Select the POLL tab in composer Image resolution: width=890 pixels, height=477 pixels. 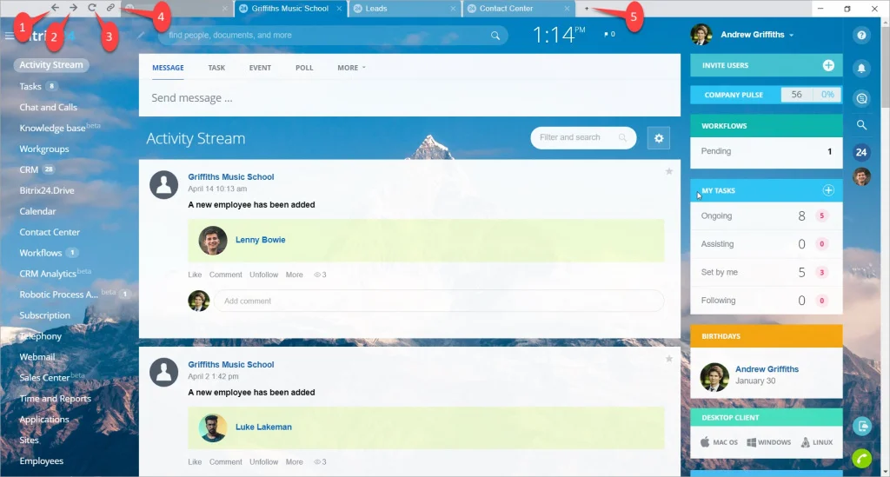pos(304,68)
